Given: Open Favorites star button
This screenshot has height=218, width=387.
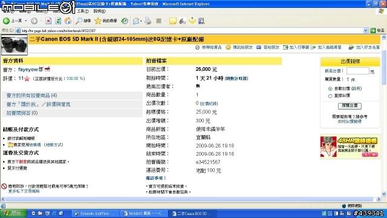Looking at the screenshot, I should [x=106, y=21].
